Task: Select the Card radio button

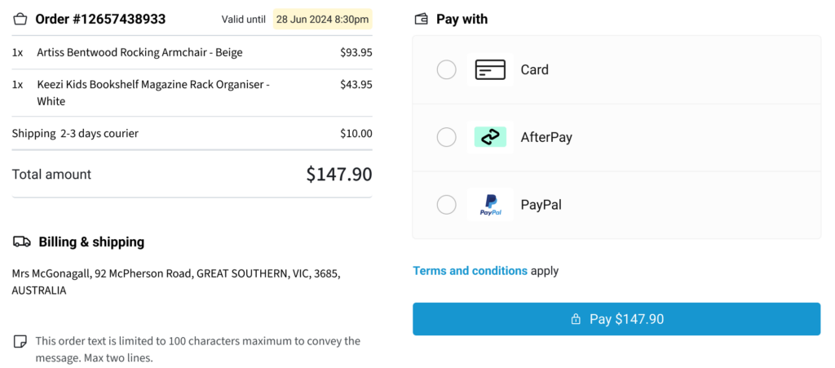Action: (x=446, y=70)
